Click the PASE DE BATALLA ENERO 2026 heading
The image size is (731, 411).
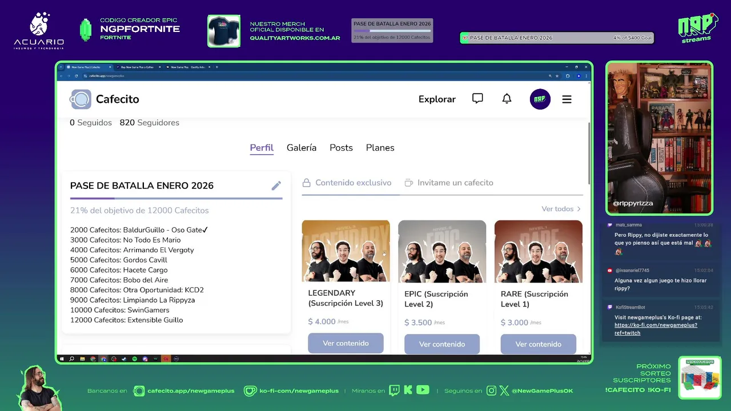click(x=142, y=186)
